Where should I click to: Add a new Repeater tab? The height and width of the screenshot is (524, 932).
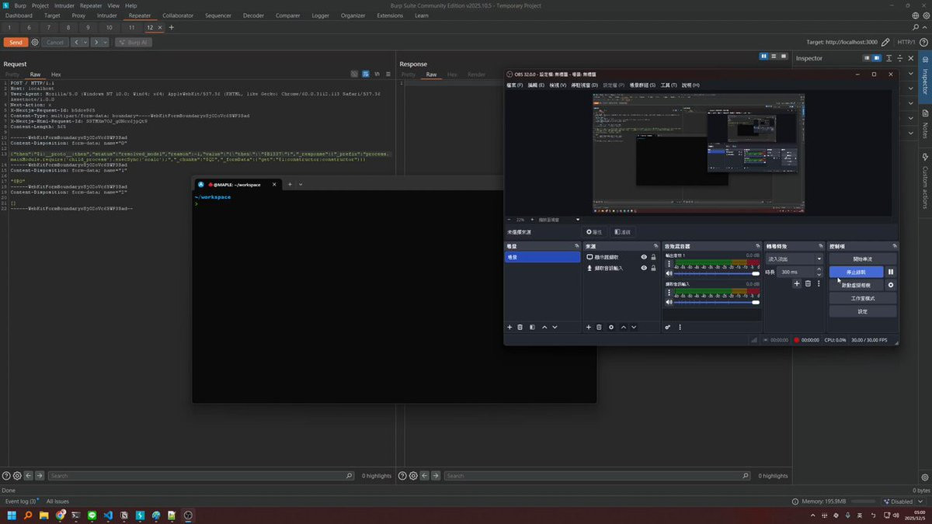(x=172, y=28)
